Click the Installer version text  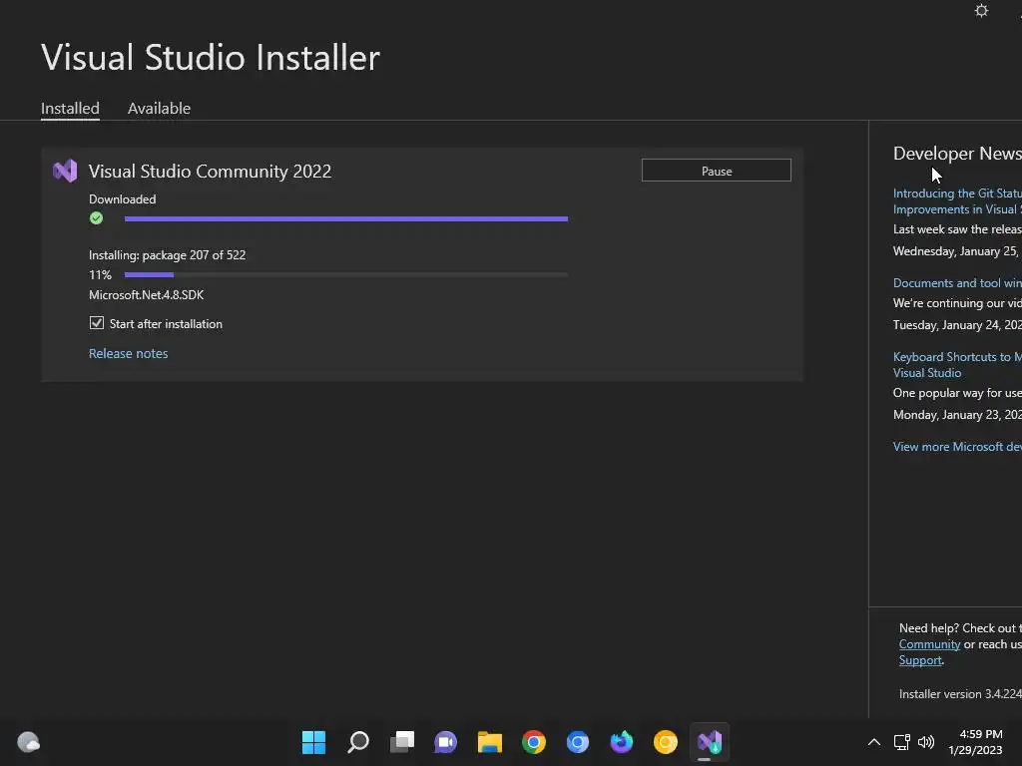[x=960, y=694]
